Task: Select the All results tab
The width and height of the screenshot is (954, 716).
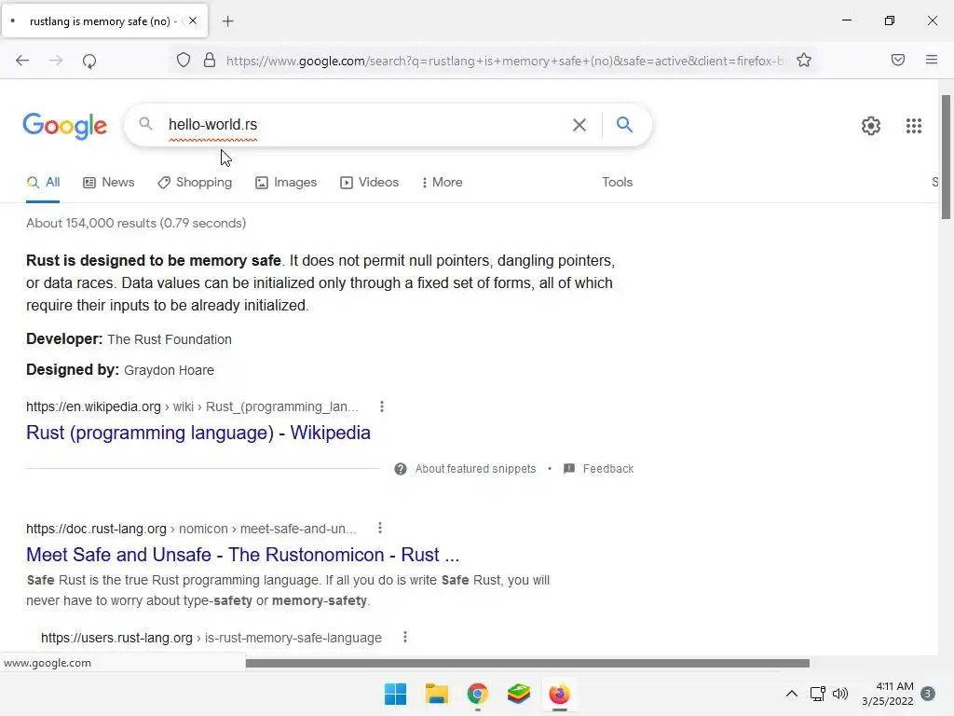Action: (43, 182)
